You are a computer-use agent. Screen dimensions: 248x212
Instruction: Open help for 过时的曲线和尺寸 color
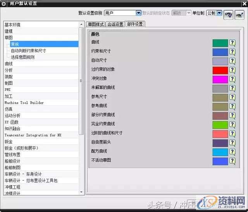232,134
